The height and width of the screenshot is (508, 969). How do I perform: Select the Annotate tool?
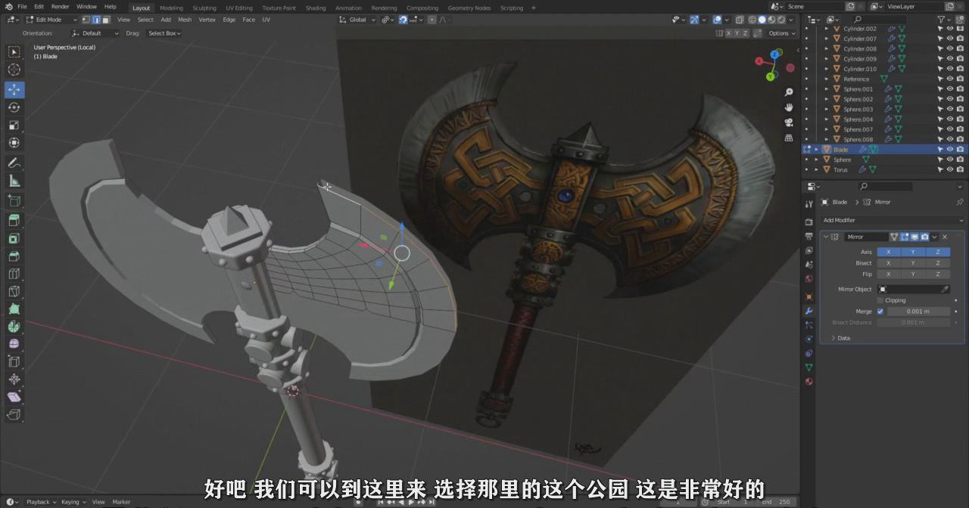pyautogui.click(x=14, y=163)
